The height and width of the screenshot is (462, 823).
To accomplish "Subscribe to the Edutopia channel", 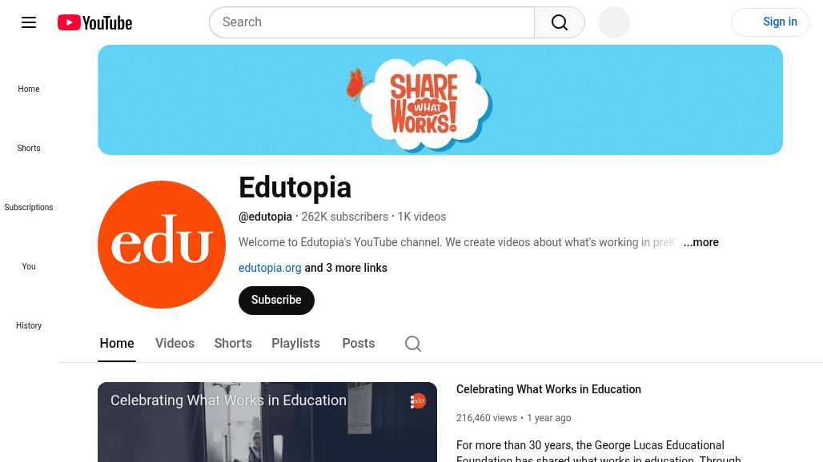I will [277, 301].
